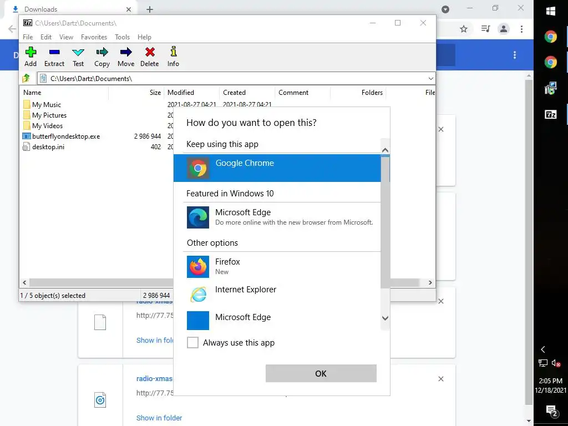
Task: Click the Extract toolbar icon
Action: (x=54, y=57)
